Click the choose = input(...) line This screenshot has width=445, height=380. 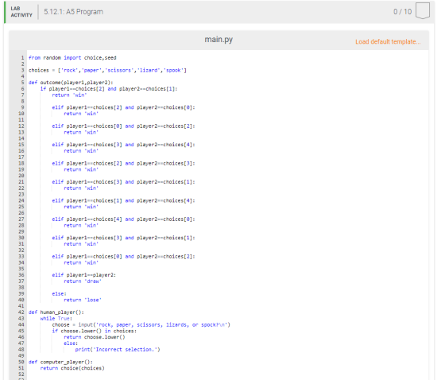pyautogui.click(x=141, y=324)
